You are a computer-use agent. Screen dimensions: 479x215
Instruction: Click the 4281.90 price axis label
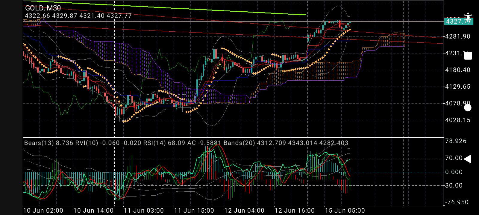pyautogui.click(x=458, y=36)
